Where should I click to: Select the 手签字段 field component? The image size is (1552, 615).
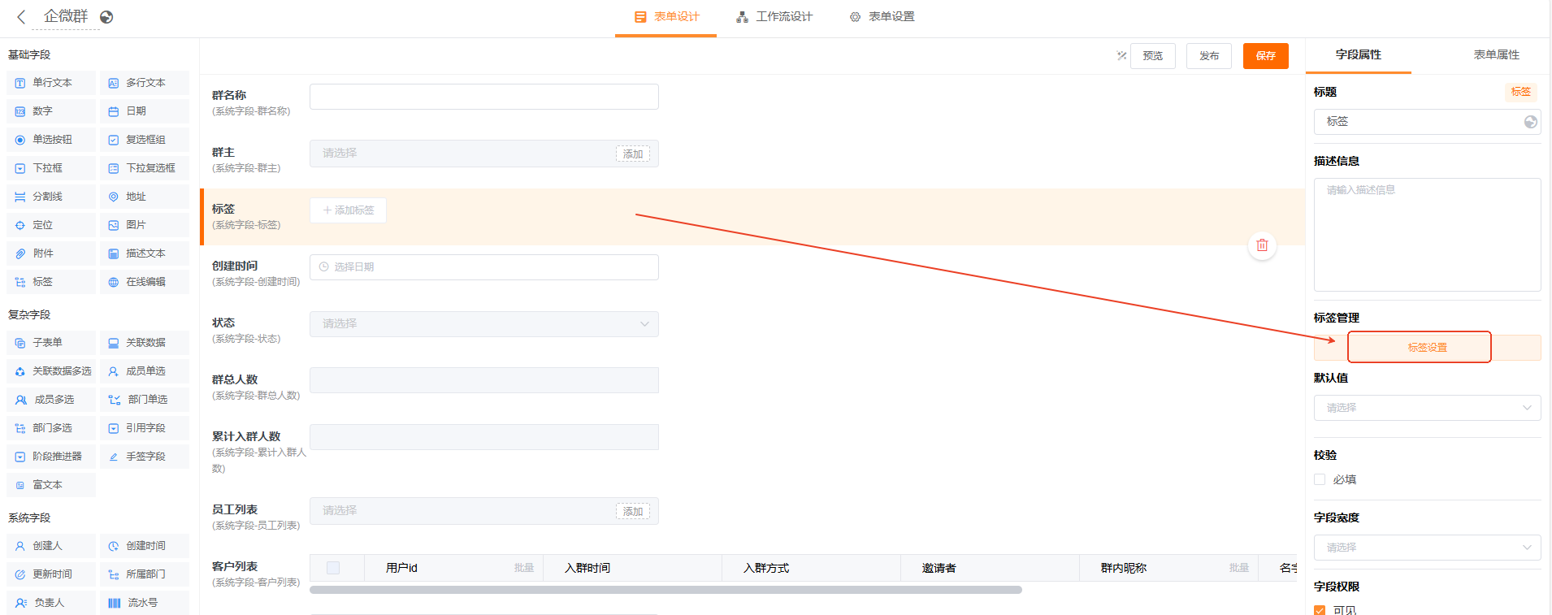click(145, 457)
